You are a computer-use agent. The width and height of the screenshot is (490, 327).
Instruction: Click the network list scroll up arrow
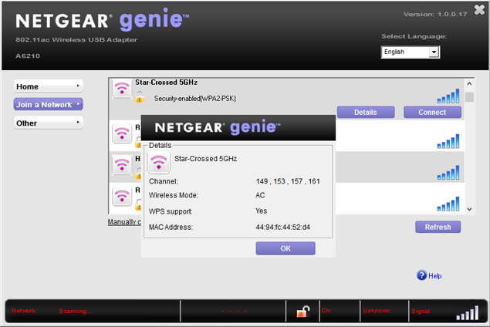click(469, 84)
